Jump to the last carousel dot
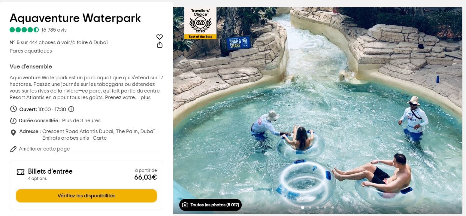466x216 pixels. pyautogui.click(x=332, y=207)
